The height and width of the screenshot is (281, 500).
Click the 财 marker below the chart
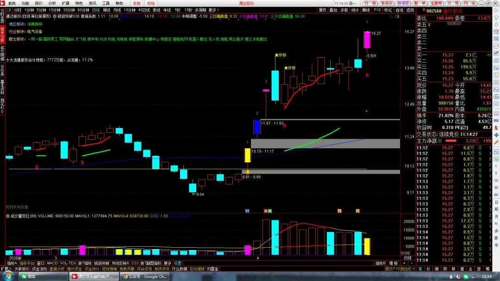[247, 211]
